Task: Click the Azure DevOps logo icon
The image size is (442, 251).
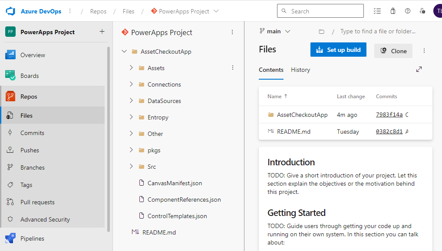Action: (x=10, y=11)
